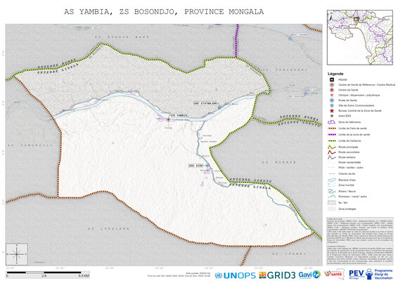Click the GRID3 logo
Image resolution: width=398 pixels, height=281 pixels.
[x=277, y=275]
